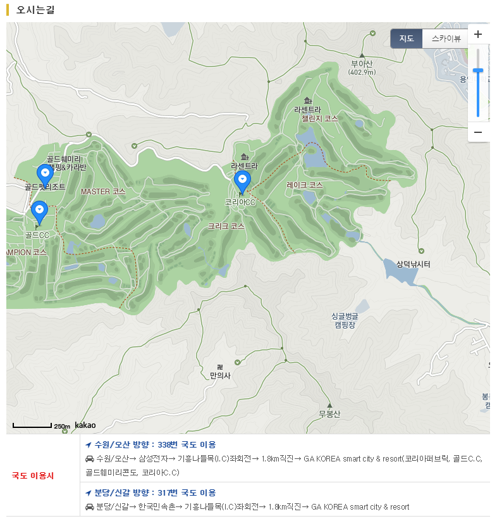Click the car icon beside 분당/신갈 route
This screenshot has width=497, height=521.
[x=90, y=507]
